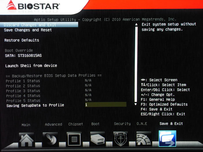Click the white vertical scrollbar track

pyautogui.click(x=136, y=64)
